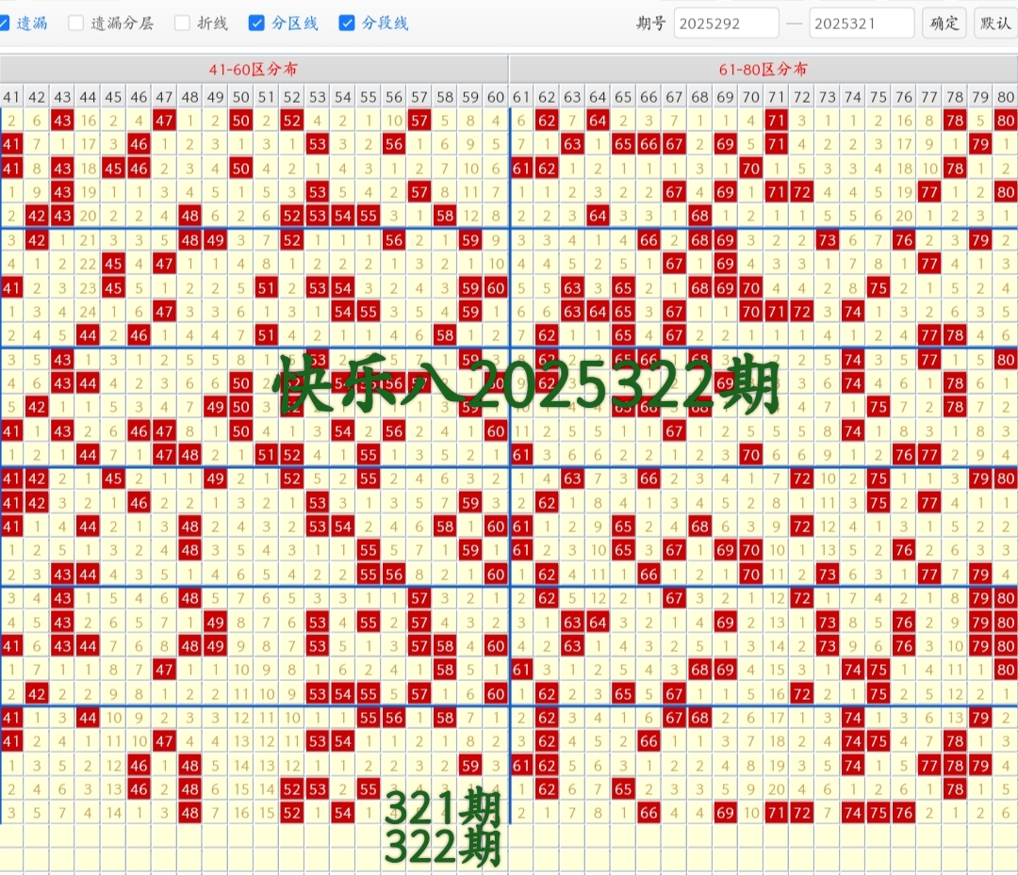Click column header 62

[x=547, y=97]
